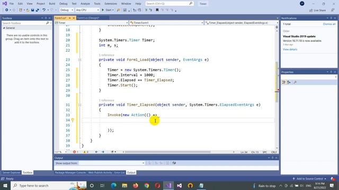Open the Extensions menu
This screenshot has height=190, width=339.
111,4
